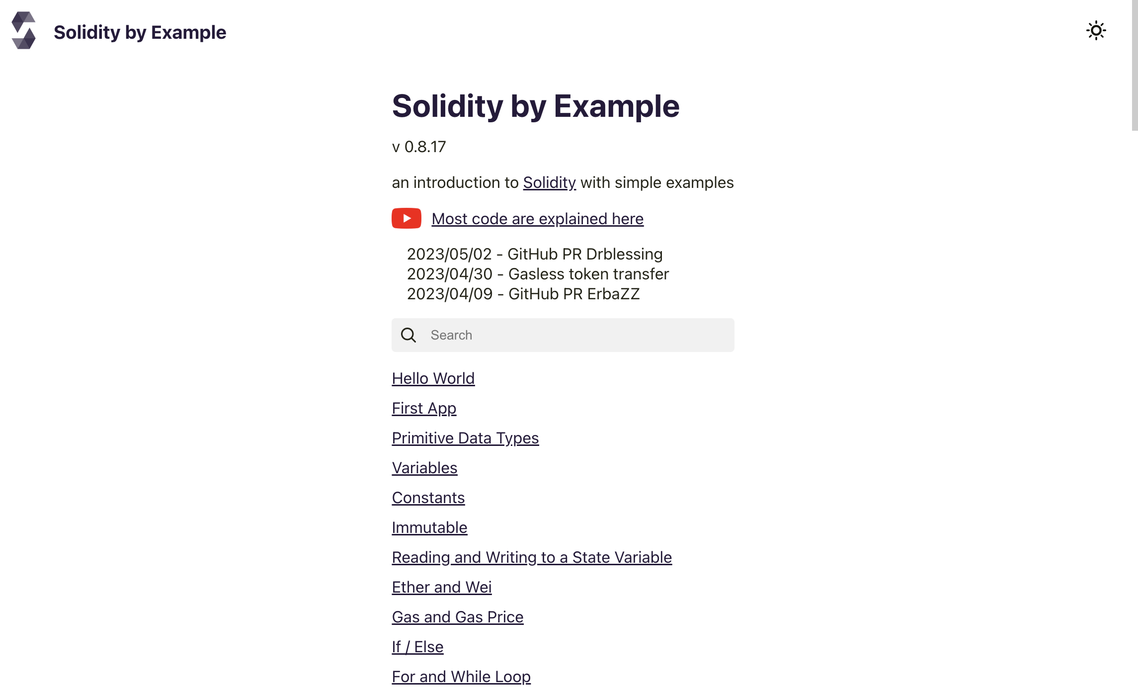Focus the Search input field
The height and width of the screenshot is (697, 1138).
coord(576,335)
